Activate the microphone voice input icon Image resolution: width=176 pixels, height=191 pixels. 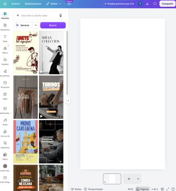point(61,15)
